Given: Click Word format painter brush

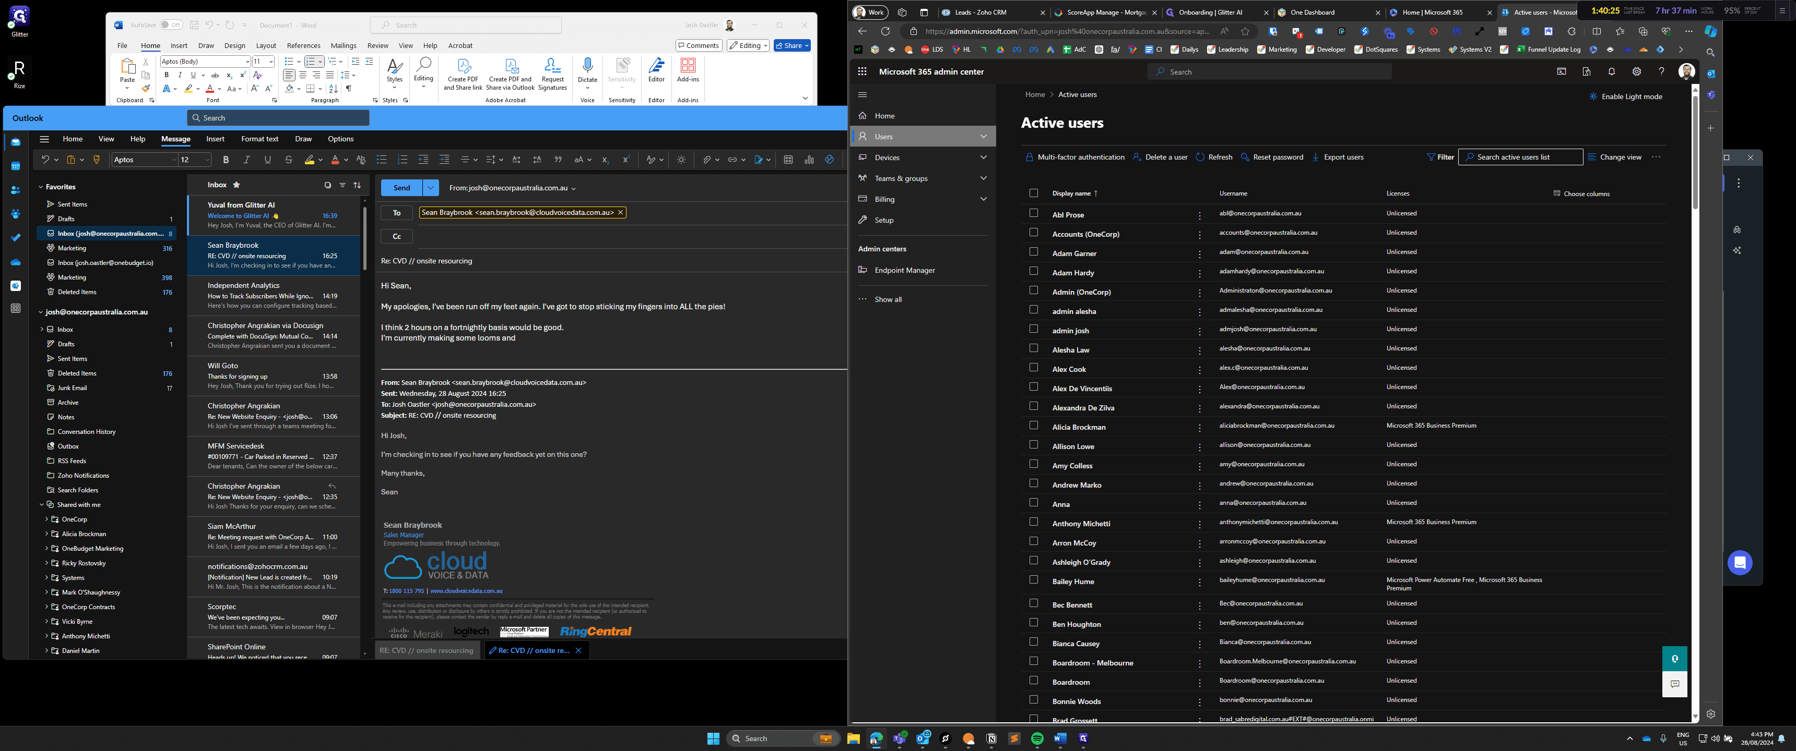Looking at the screenshot, I should point(146,89).
